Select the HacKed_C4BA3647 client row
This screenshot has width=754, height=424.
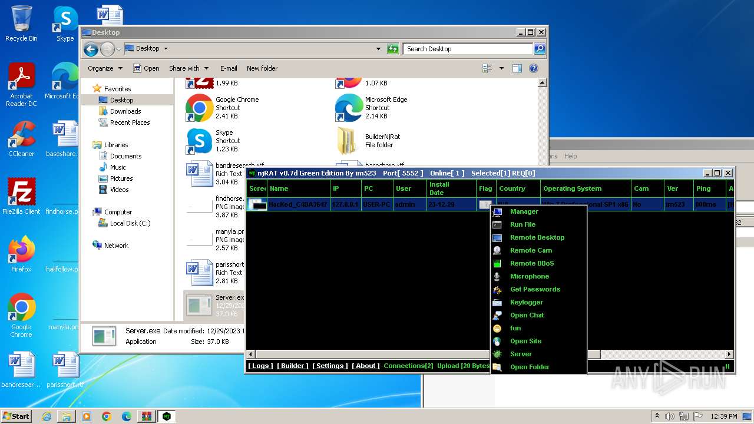pyautogui.click(x=491, y=204)
